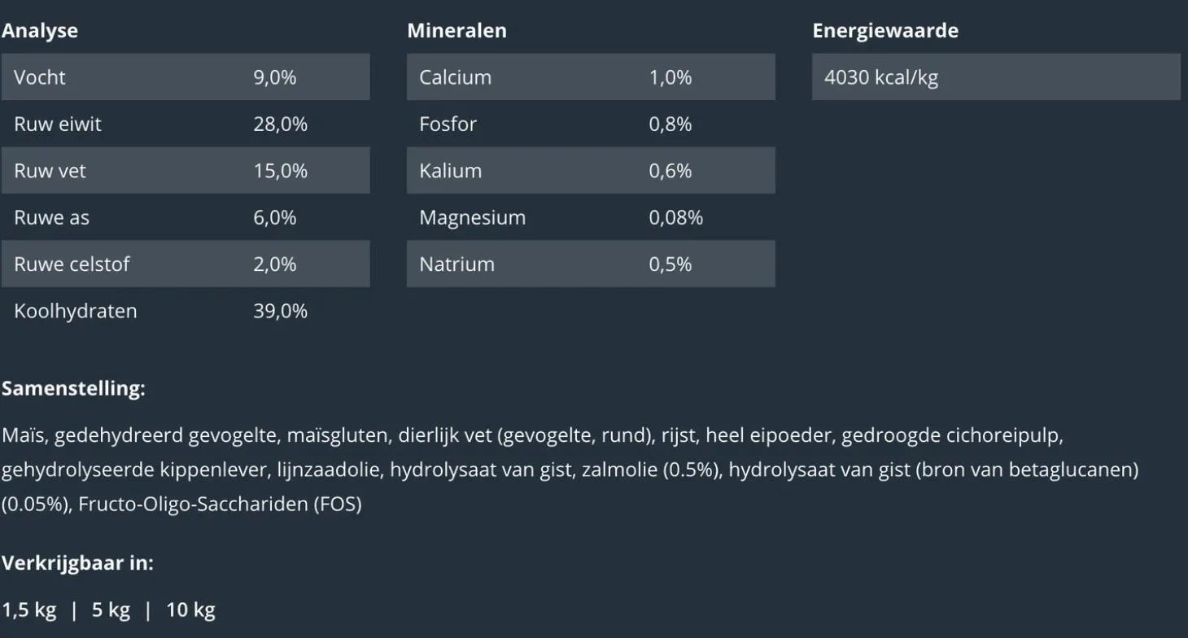The image size is (1188, 638).
Task: Select the Kalium row
Action: click(591, 171)
